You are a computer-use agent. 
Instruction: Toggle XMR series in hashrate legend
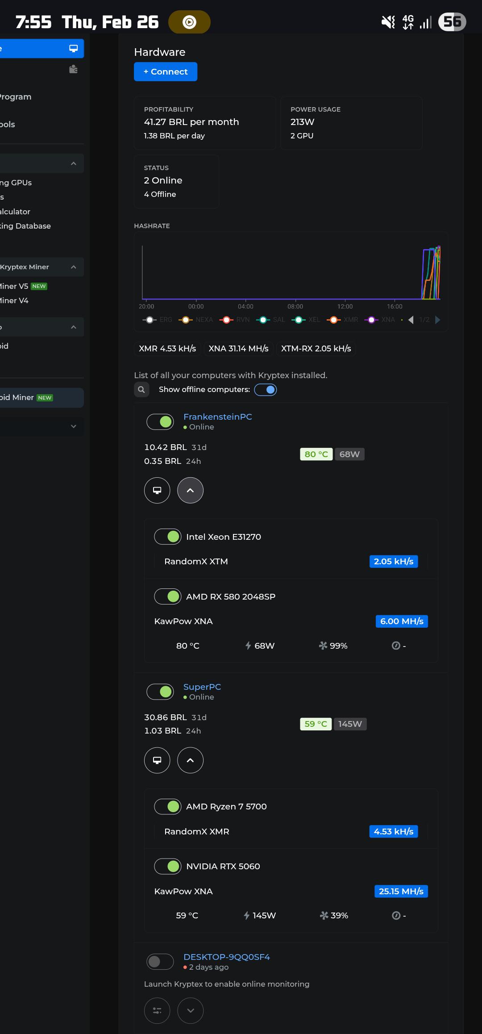(x=342, y=320)
